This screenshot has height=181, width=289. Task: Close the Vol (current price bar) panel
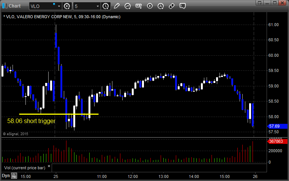[49, 166]
